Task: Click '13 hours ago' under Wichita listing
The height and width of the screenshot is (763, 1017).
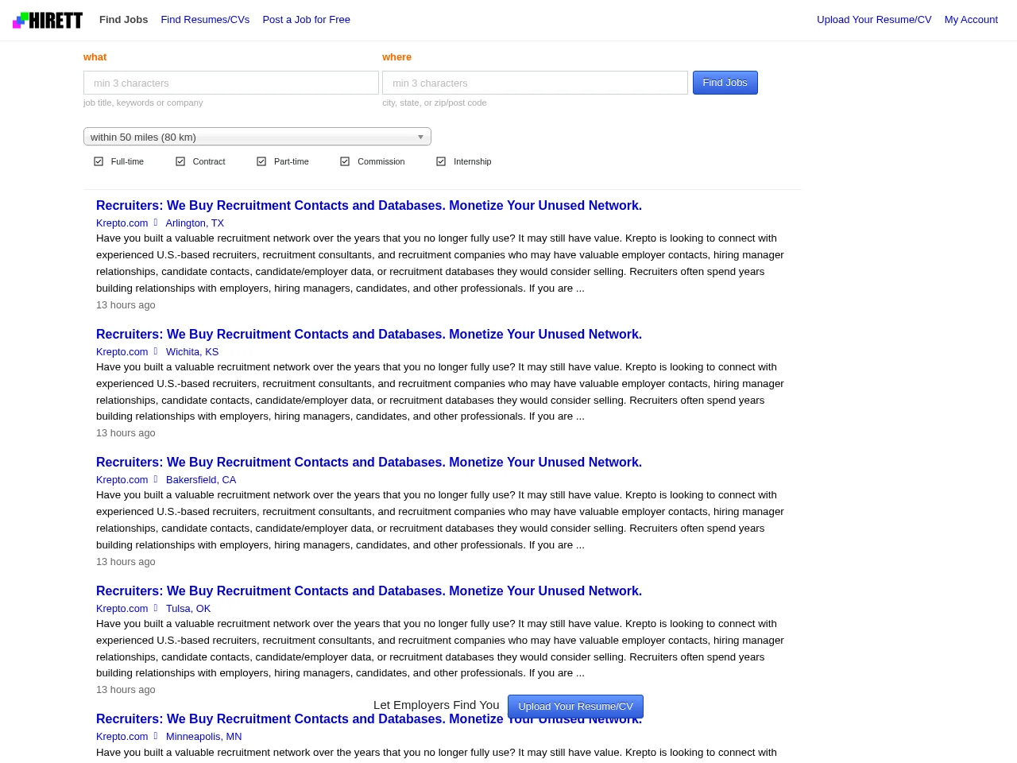Action: (126, 433)
